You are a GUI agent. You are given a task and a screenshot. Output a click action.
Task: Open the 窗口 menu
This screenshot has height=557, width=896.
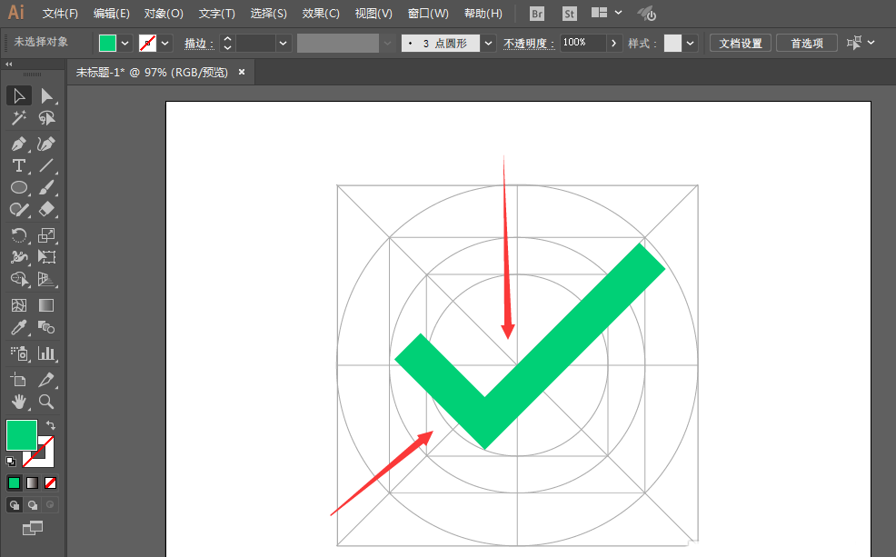pyautogui.click(x=427, y=13)
